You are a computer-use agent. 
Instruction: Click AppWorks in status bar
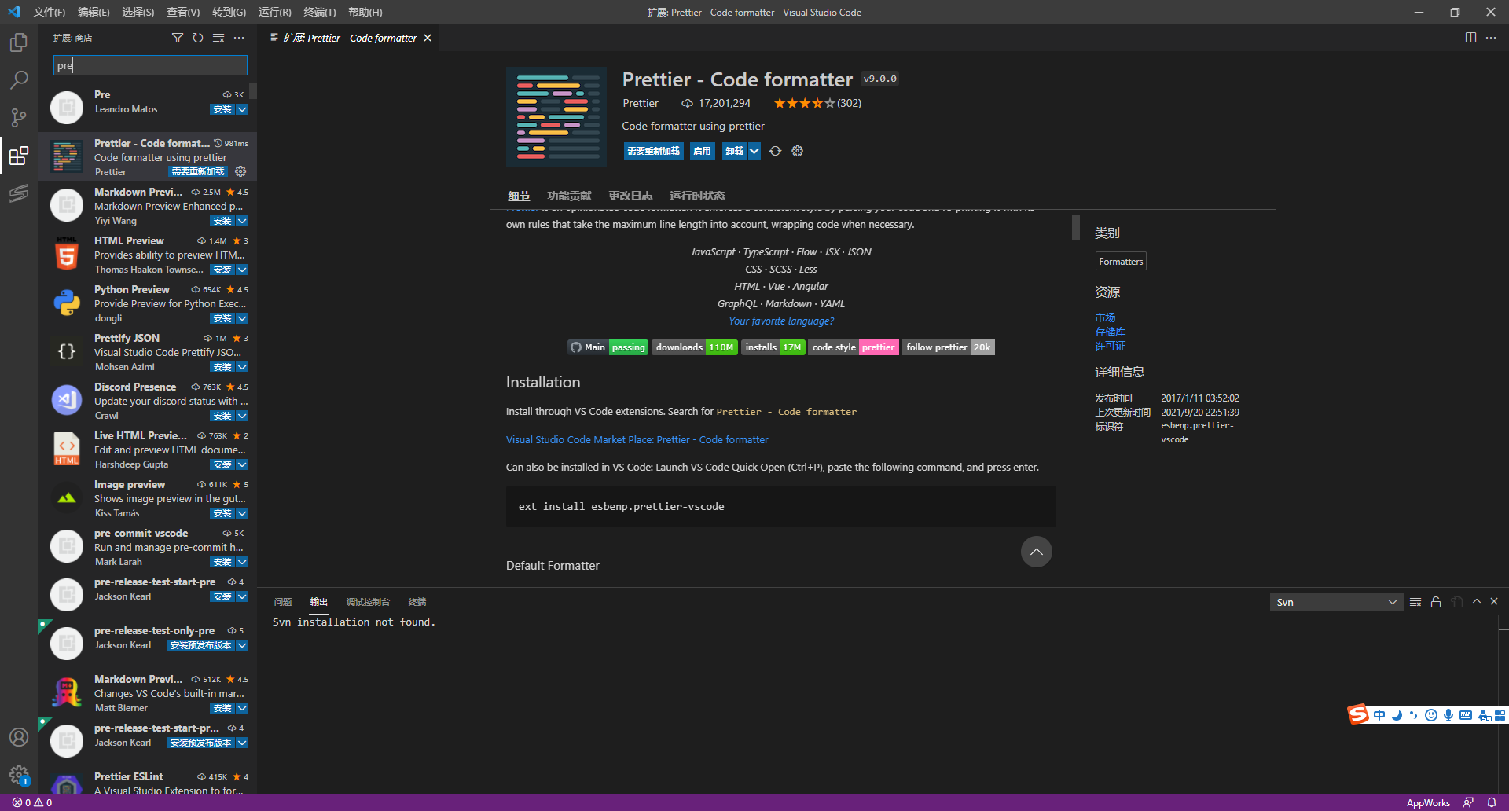[x=1428, y=802]
